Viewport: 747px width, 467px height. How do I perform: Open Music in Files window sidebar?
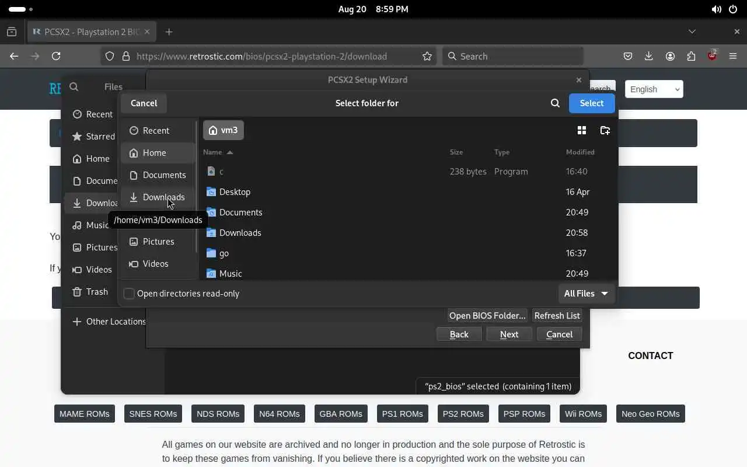[92, 225]
